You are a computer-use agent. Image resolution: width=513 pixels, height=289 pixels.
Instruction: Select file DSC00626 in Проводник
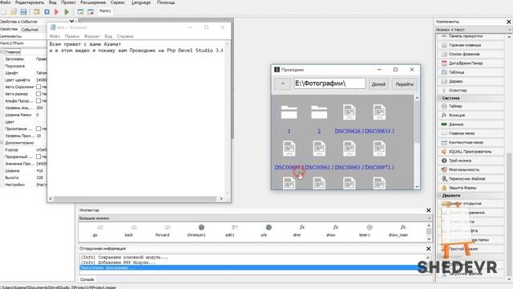(x=349, y=119)
